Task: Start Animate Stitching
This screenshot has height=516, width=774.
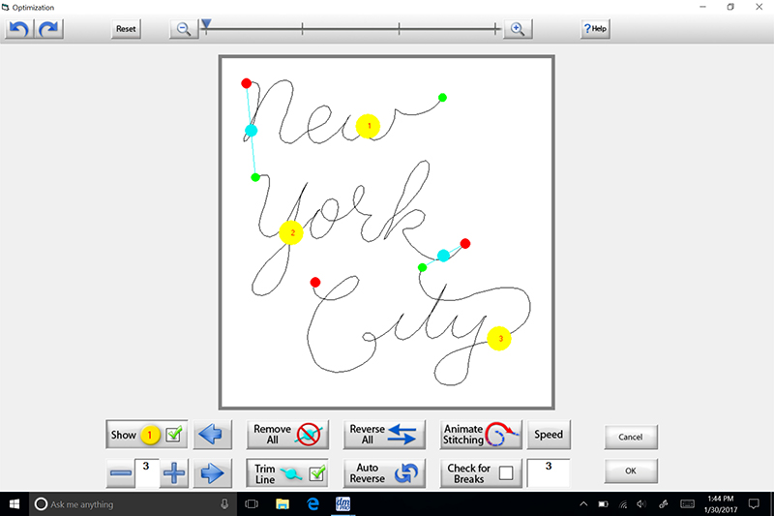Action: click(481, 435)
